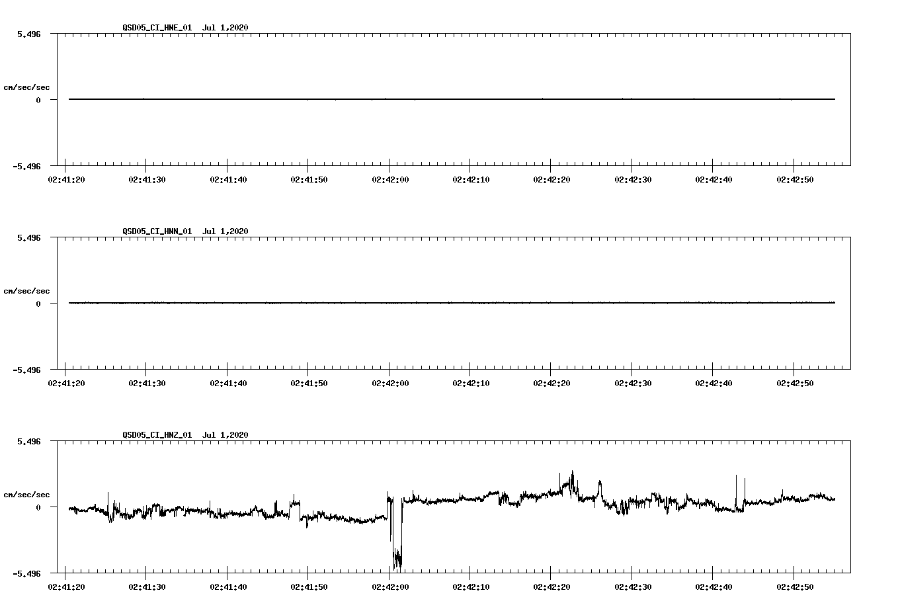The width and height of the screenshot is (898, 611).
Task: Pick the 02:41:50 tick label under HNN plot
Action: coord(309,383)
